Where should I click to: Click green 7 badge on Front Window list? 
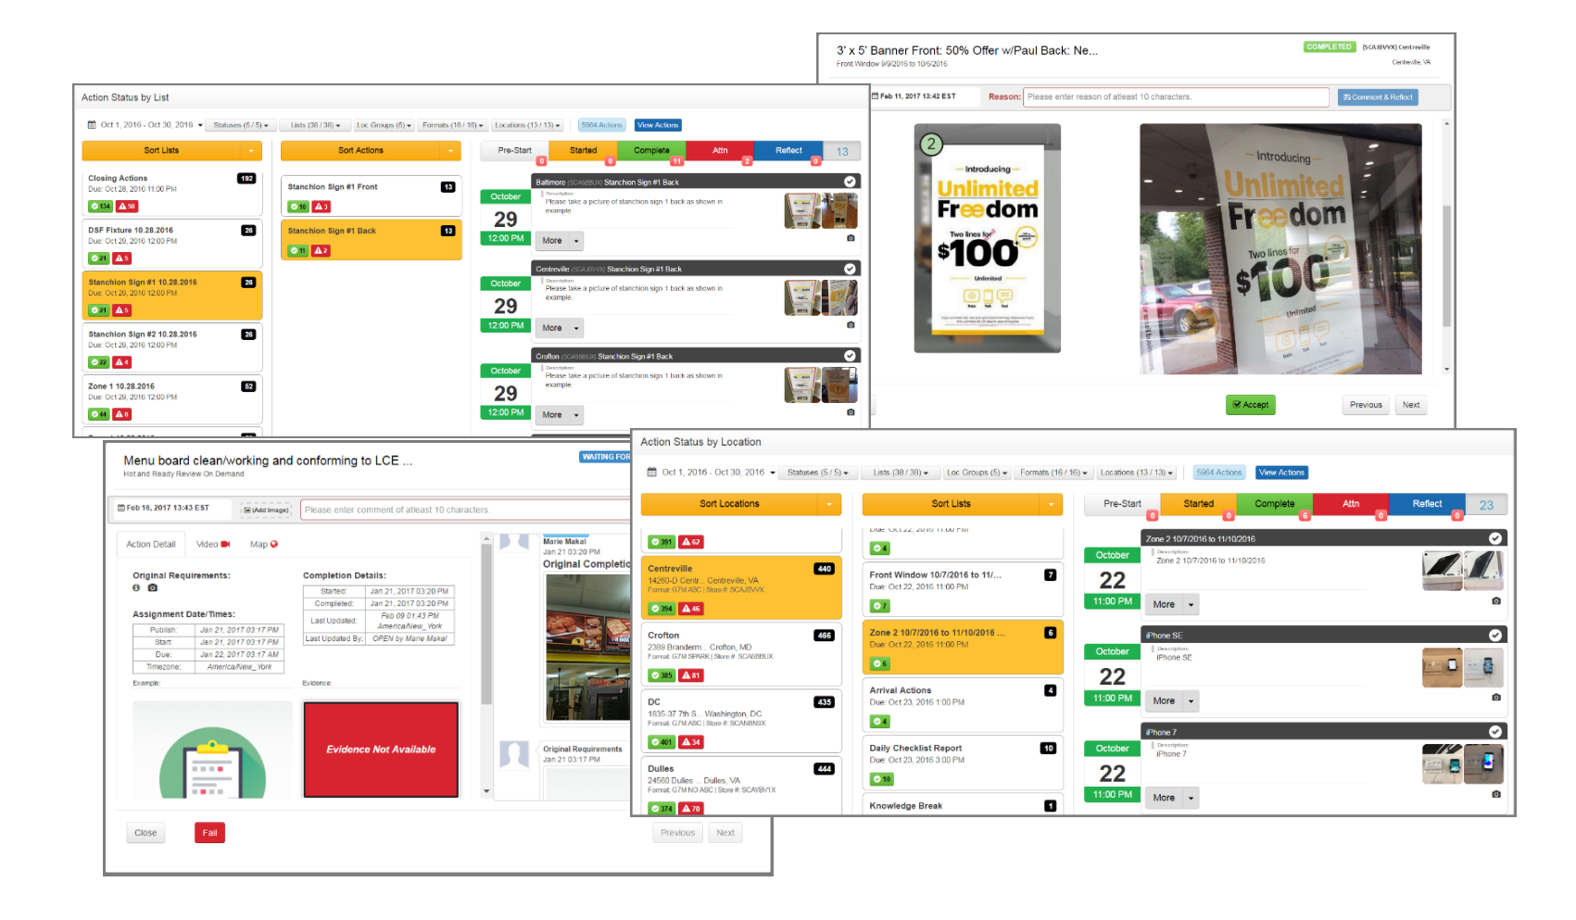pyautogui.click(x=879, y=606)
